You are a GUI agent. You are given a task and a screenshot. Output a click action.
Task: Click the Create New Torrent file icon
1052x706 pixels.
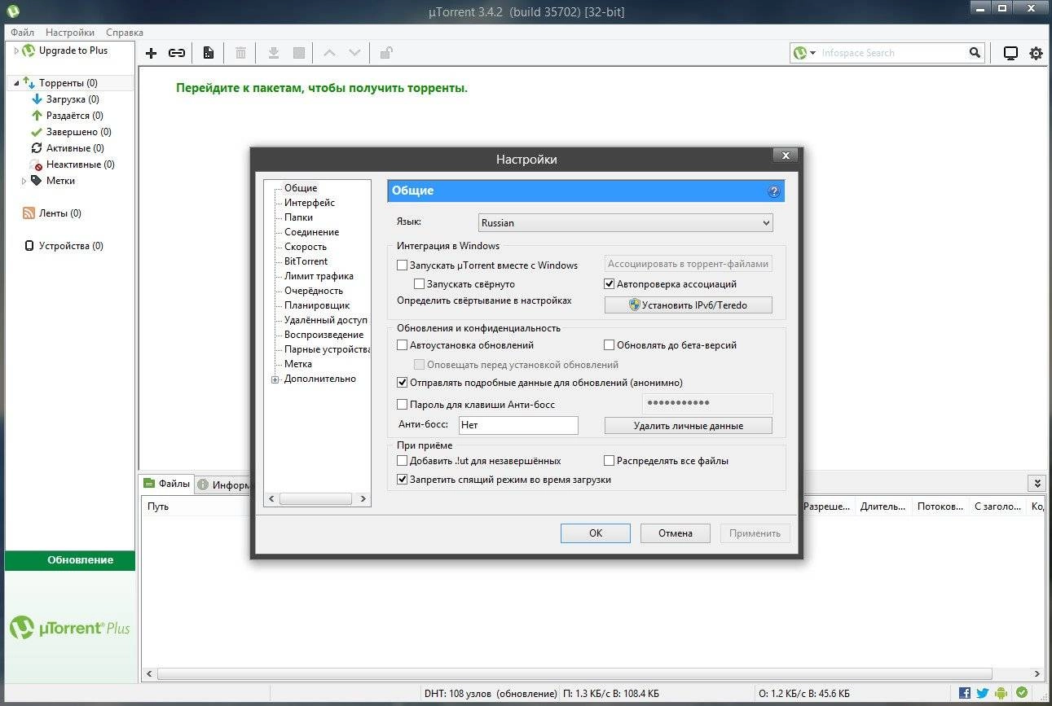tap(209, 53)
